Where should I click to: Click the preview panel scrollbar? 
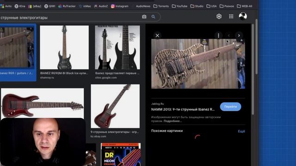coord(253,70)
